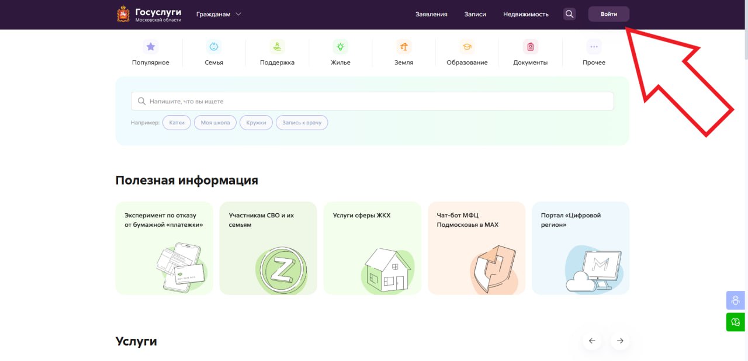Open the Документы category icon

point(530,47)
